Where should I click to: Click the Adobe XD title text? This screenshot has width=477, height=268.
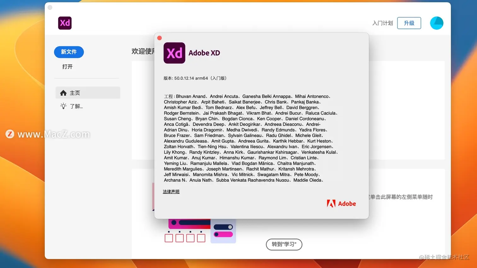204,53
